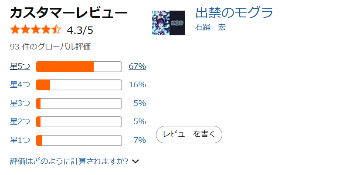
Task: Click the five-star rating histogram bar
Action: click(x=79, y=66)
